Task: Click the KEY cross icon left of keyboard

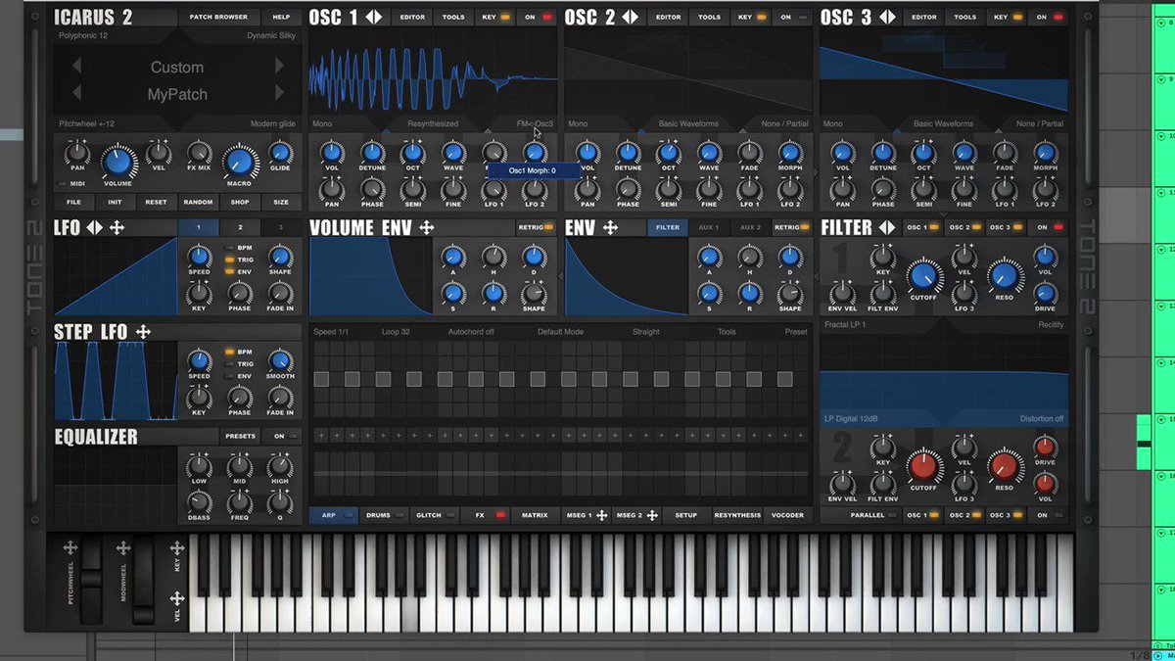Action: [x=177, y=546]
